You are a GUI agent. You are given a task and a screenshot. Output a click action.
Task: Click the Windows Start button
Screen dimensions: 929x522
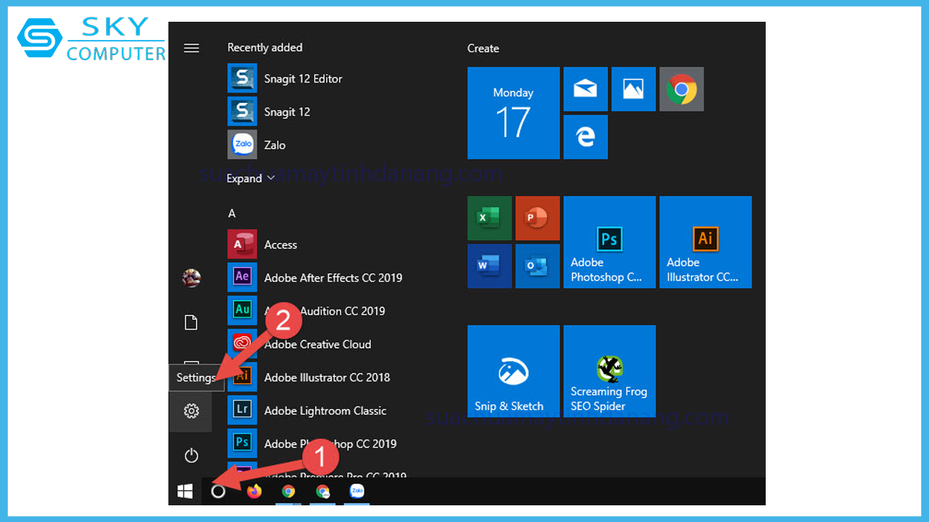tap(185, 492)
